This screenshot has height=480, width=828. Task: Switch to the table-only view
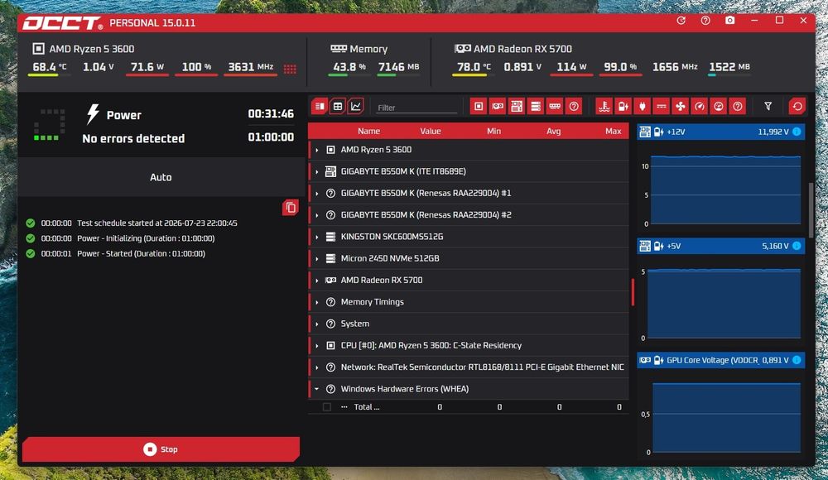tap(338, 107)
